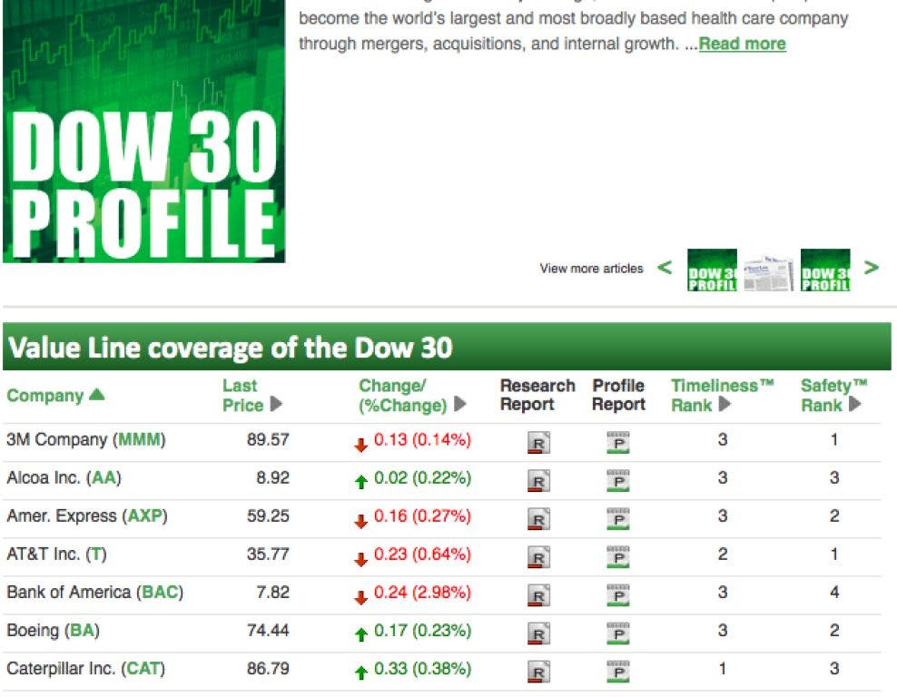Open Caterpillar Inc. research report icon
Screen dimensions: 897x697
pos(538,672)
